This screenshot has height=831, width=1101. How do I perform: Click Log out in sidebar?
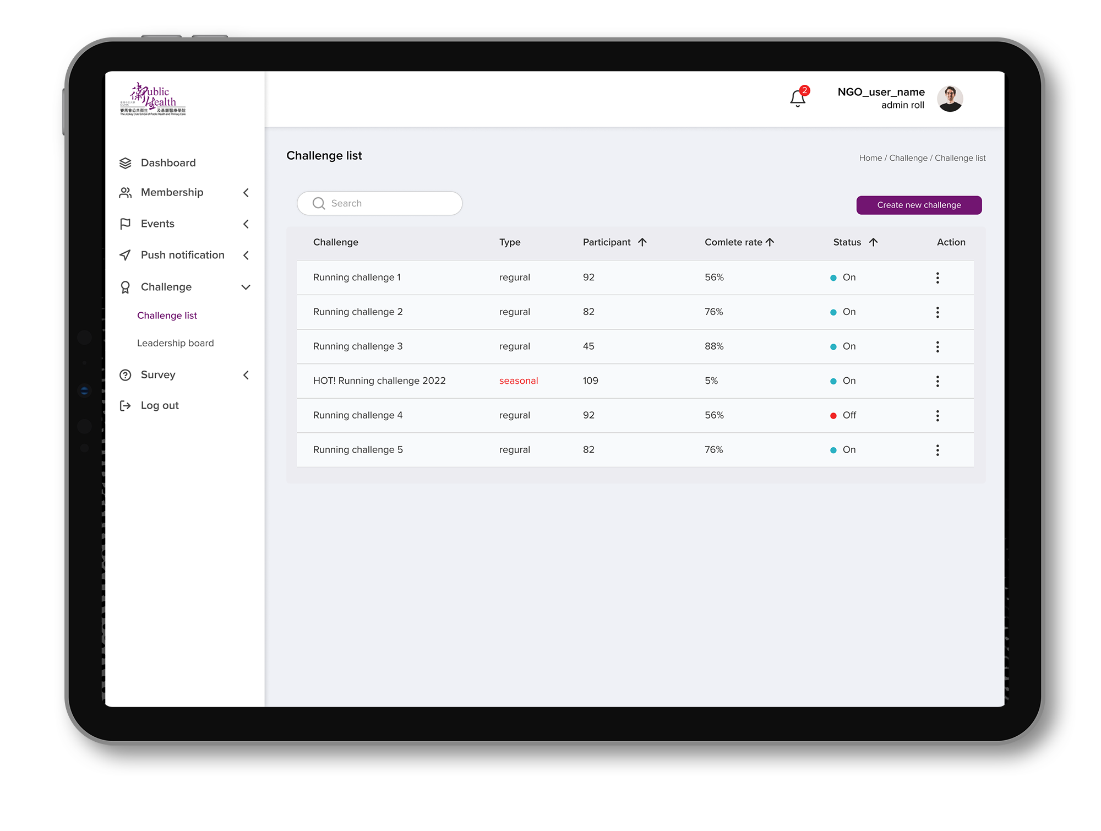(159, 406)
